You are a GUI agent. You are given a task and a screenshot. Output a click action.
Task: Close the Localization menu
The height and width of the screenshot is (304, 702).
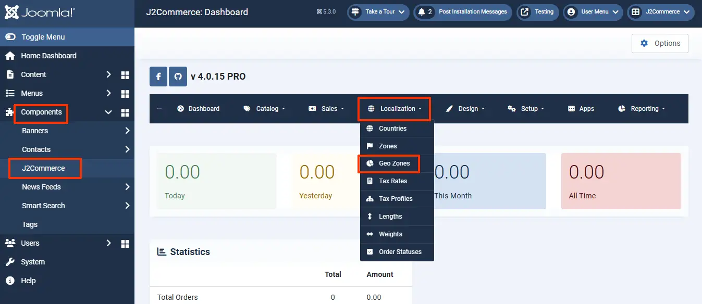[x=395, y=109]
